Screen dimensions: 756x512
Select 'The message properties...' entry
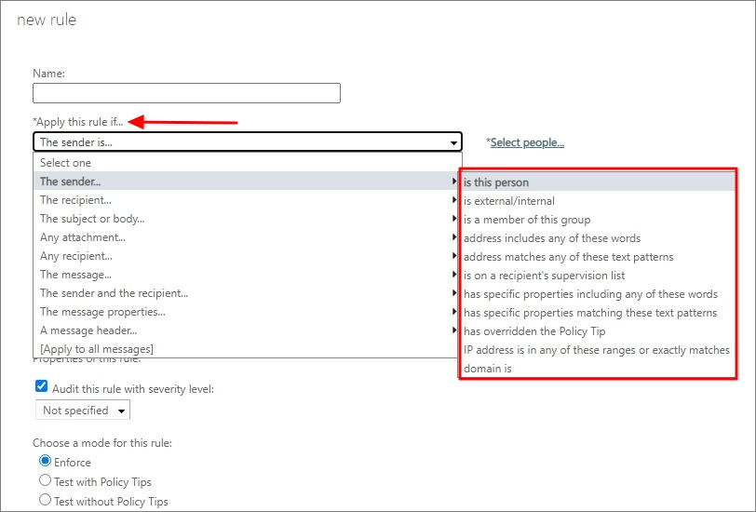pyautogui.click(x=246, y=312)
